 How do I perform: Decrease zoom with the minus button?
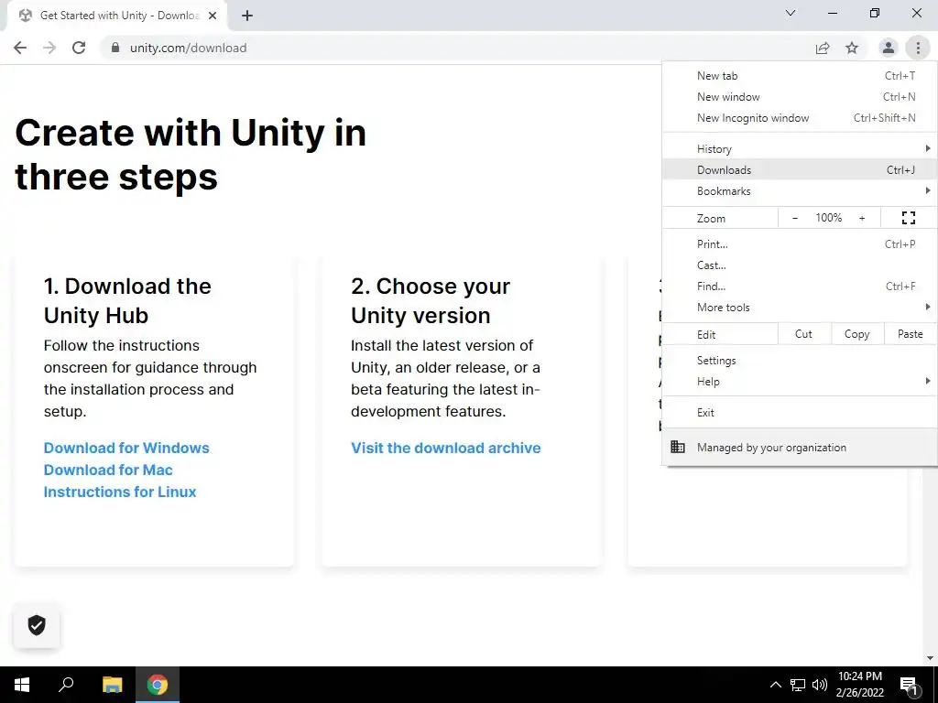click(794, 218)
